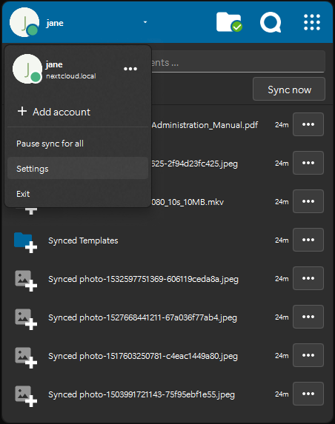Image resolution: width=335 pixels, height=424 pixels.
Task: Open more options for 10s_10MB.mkv entry
Action: pos(308,201)
